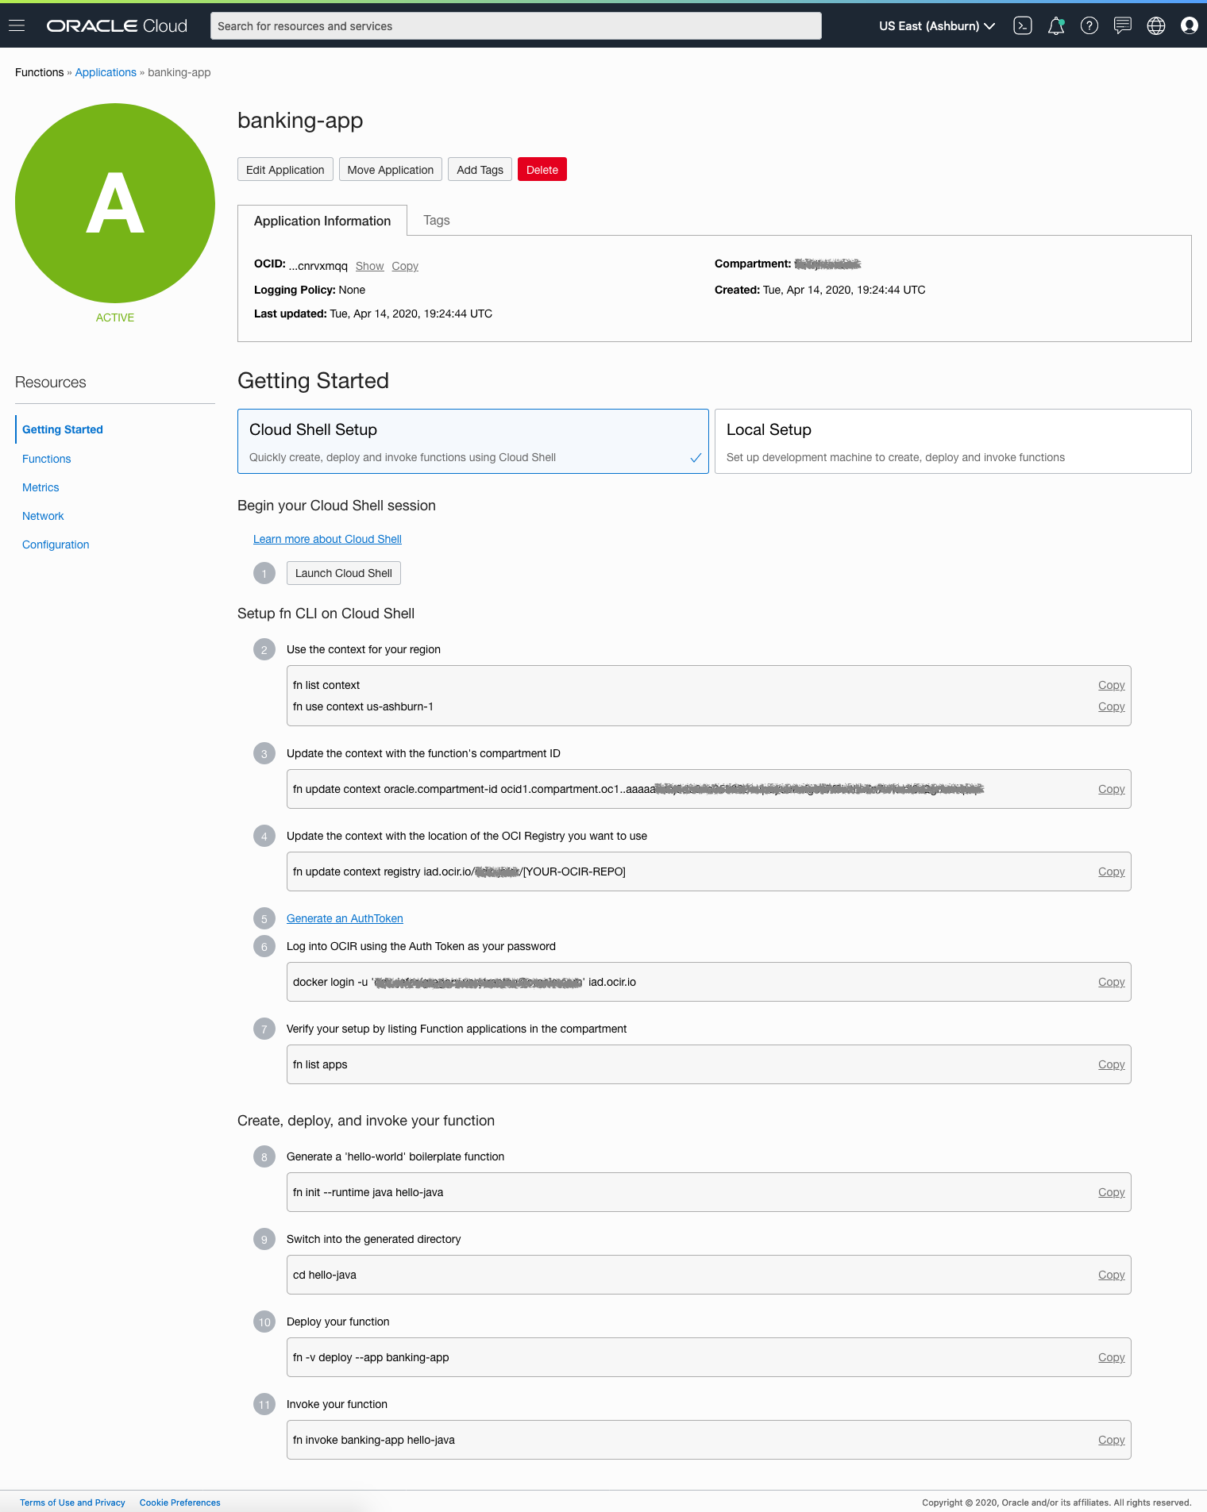Click the Add Tags button
The width and height of the screenshot is (1207, 1512).
point(480,170)
